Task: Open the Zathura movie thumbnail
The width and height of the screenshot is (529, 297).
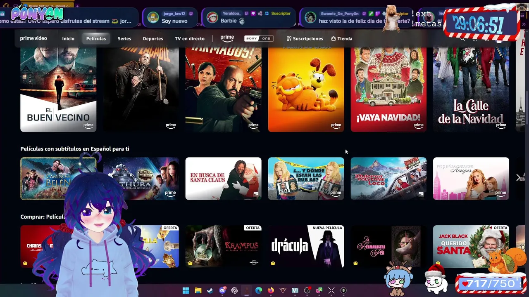Action: click(x=141, y=178)
